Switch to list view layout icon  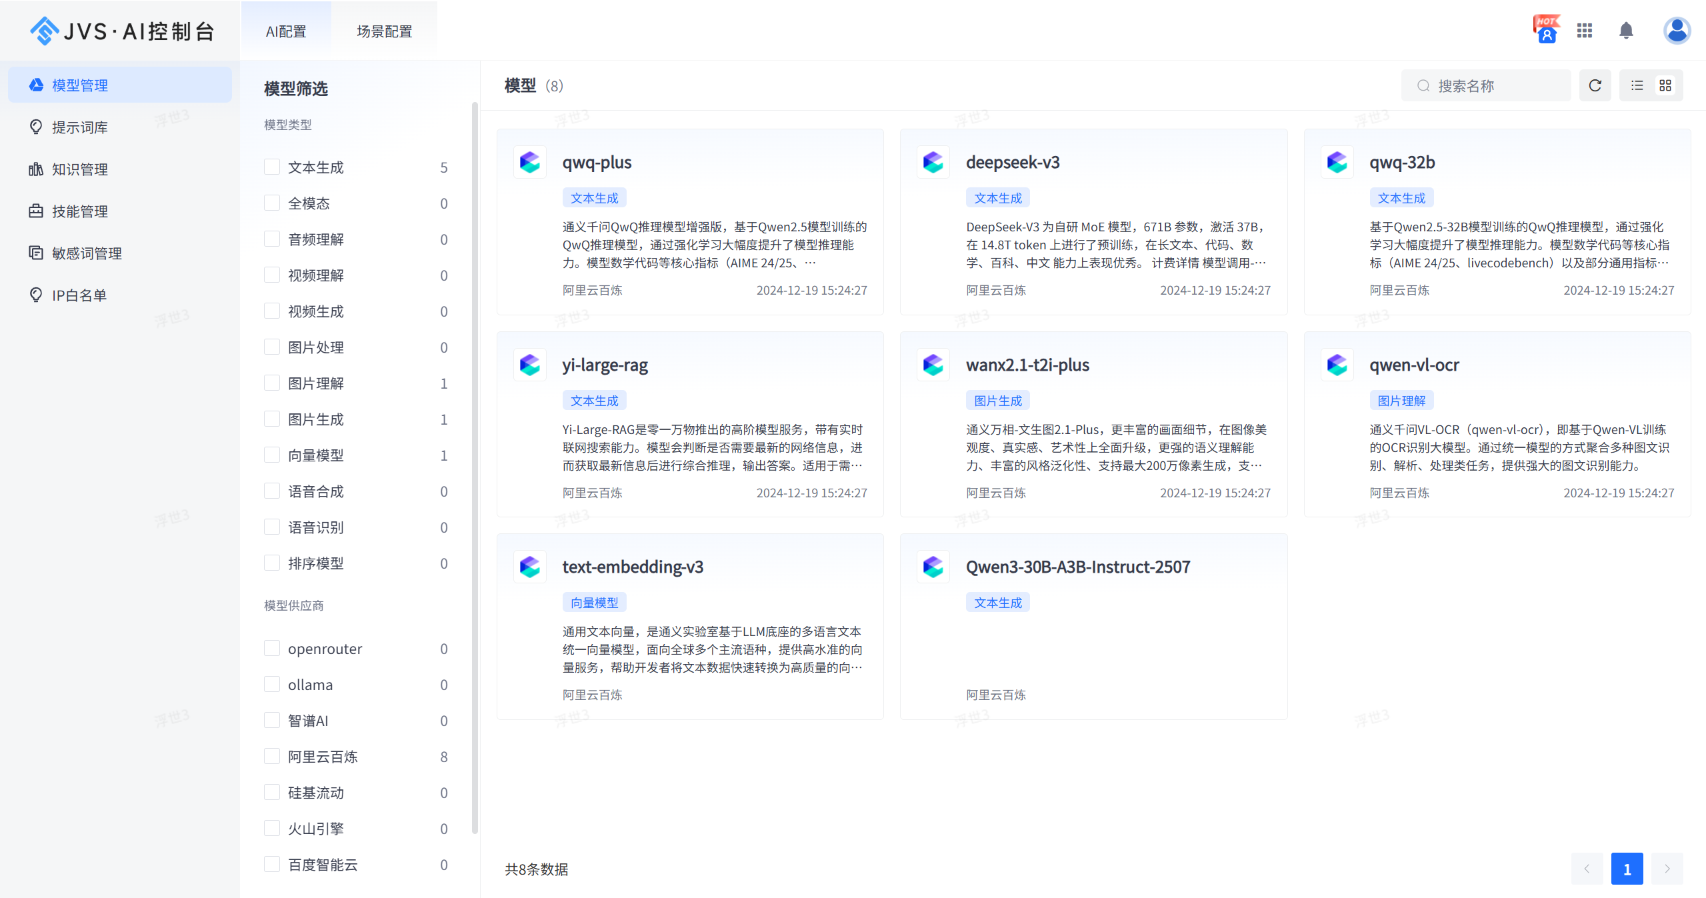(1637, 85)
